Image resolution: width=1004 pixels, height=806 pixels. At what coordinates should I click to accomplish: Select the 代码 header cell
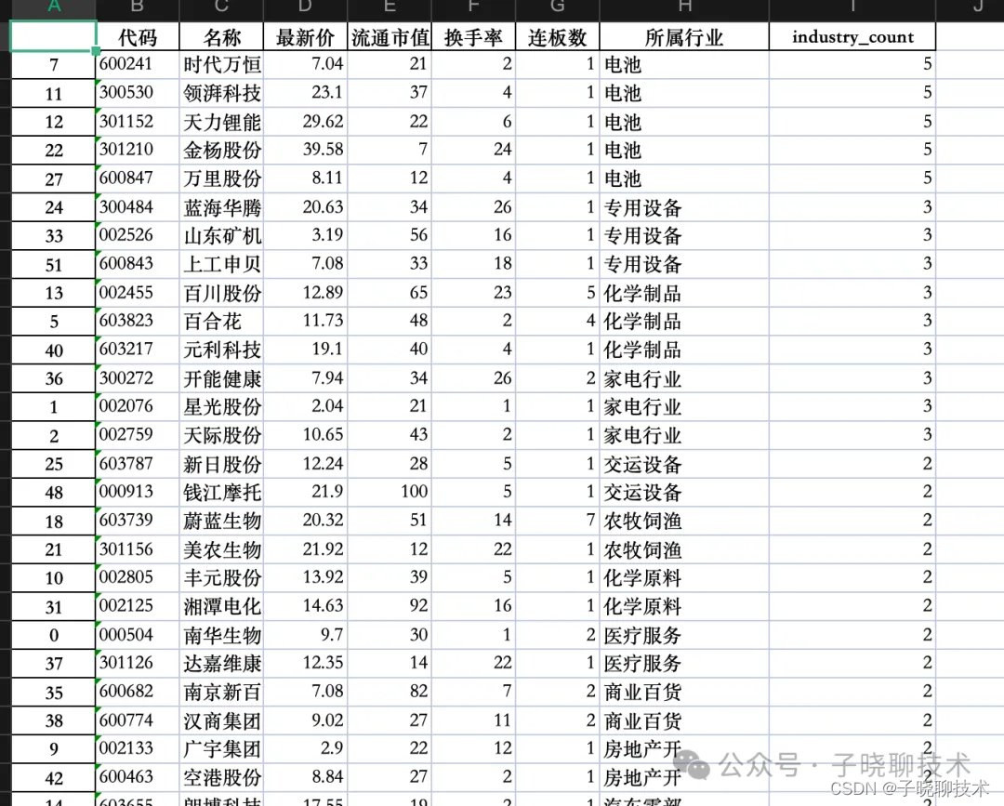point(137,37)
